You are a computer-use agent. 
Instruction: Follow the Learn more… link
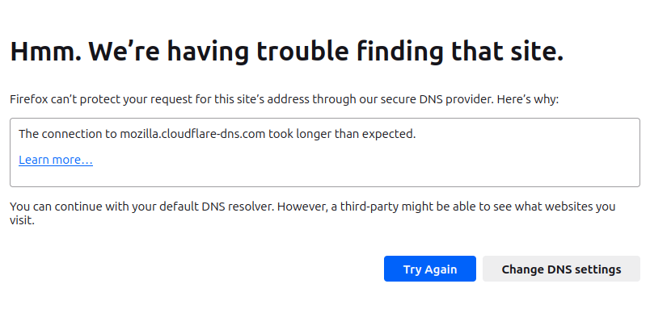click(56, 160)
